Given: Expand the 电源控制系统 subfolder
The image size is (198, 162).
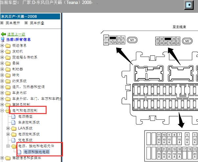Looking at the screenshot, I should pos(8,134).
